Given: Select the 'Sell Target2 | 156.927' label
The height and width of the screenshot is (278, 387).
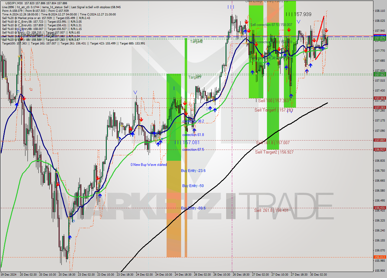Looking at the screenshot, I should tap(274, 152).
